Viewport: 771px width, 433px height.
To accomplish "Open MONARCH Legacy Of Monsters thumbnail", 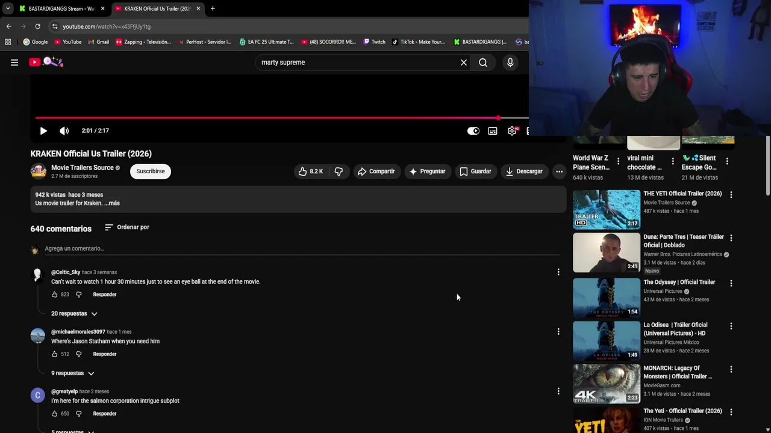I will (x=607, y=384).
